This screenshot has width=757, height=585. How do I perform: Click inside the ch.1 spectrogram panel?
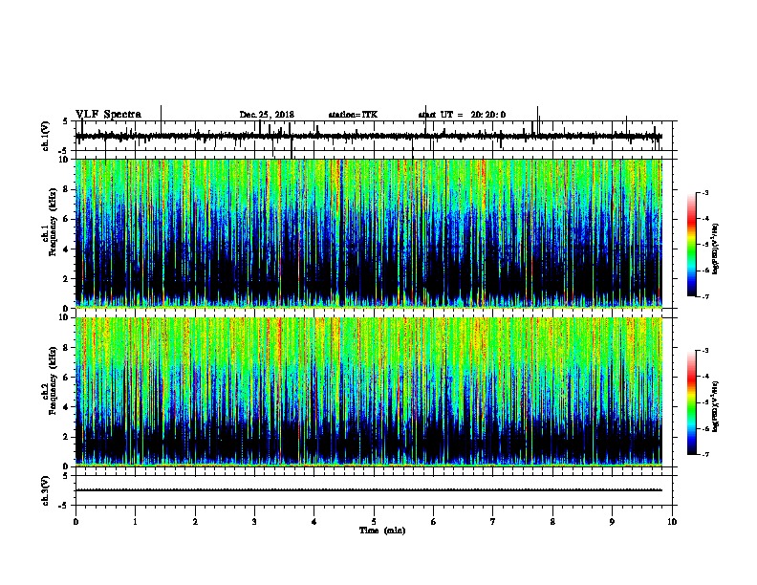click(x=368, y=233)
